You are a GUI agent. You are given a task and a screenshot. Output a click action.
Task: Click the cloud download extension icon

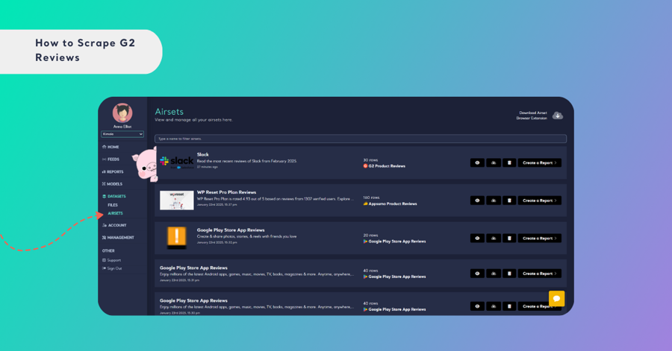tap(558, 116)
